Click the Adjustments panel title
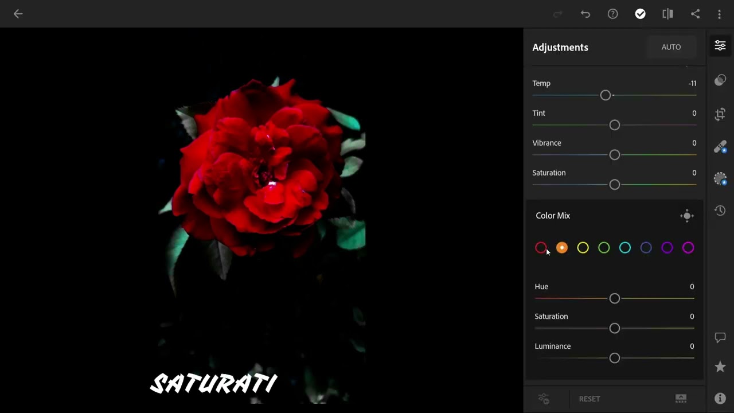This screenshot has width=734, height=413. 560,47
